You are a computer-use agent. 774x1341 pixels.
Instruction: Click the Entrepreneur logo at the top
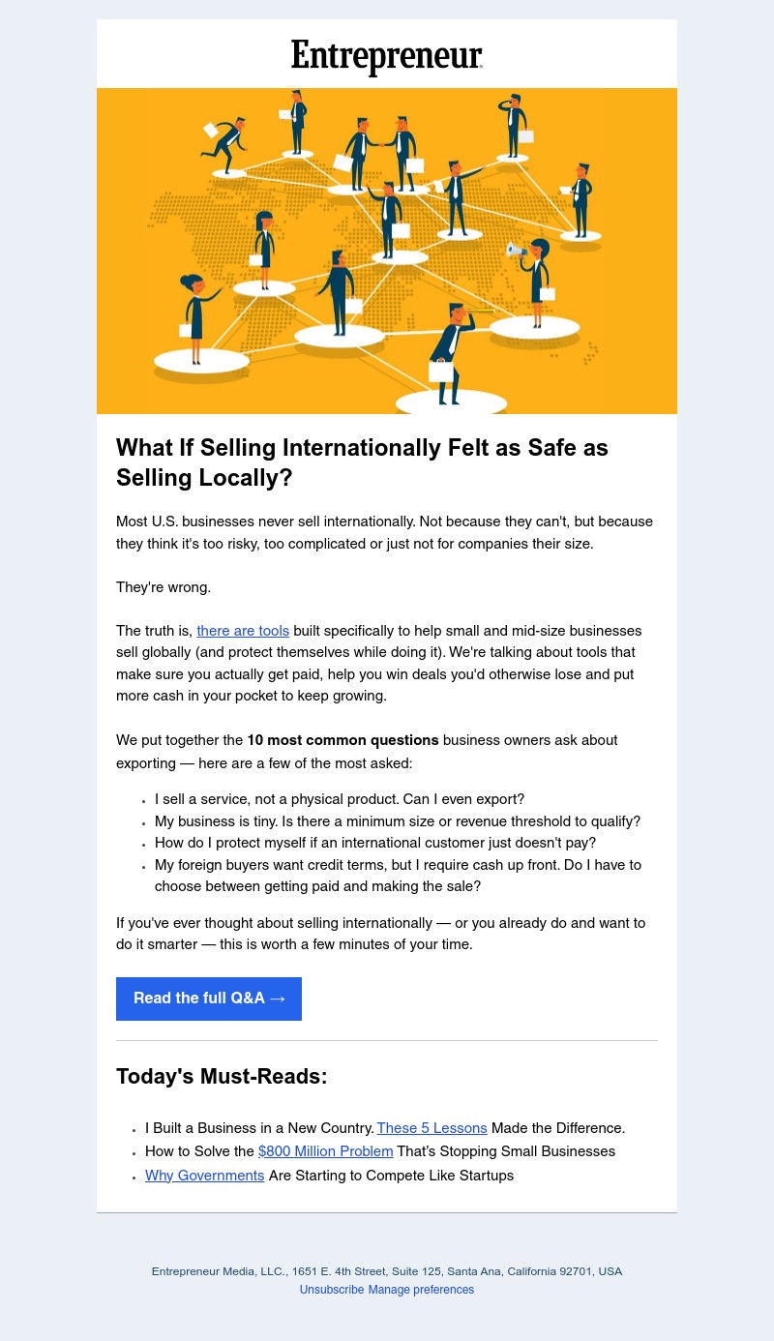click(386, 58)
